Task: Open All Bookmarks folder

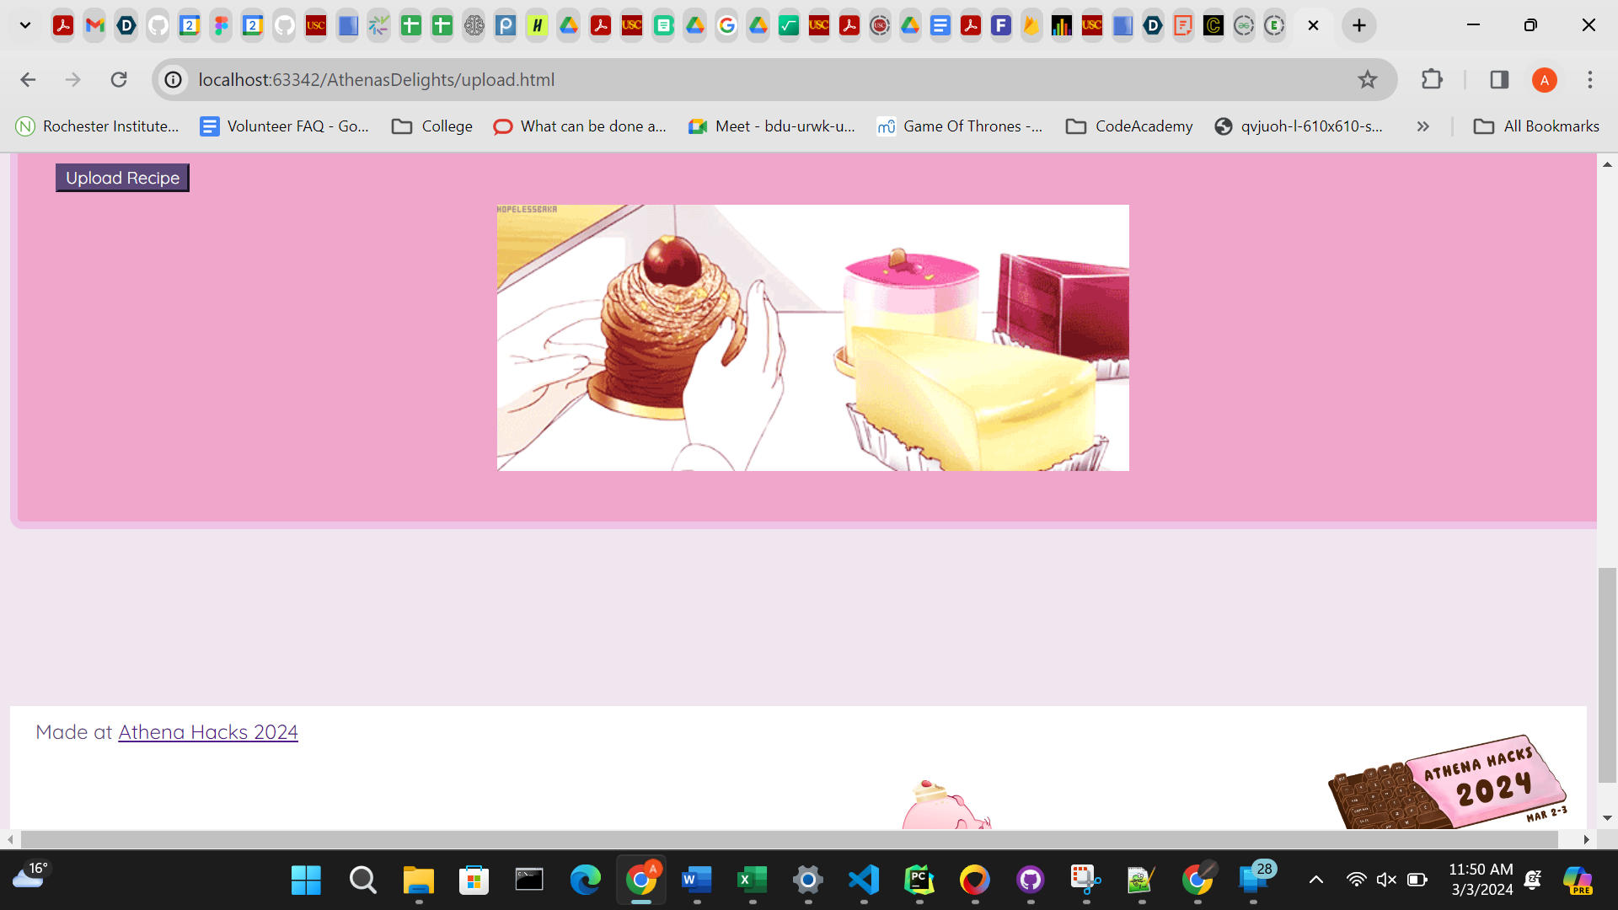Action: tap(1536, 126)
